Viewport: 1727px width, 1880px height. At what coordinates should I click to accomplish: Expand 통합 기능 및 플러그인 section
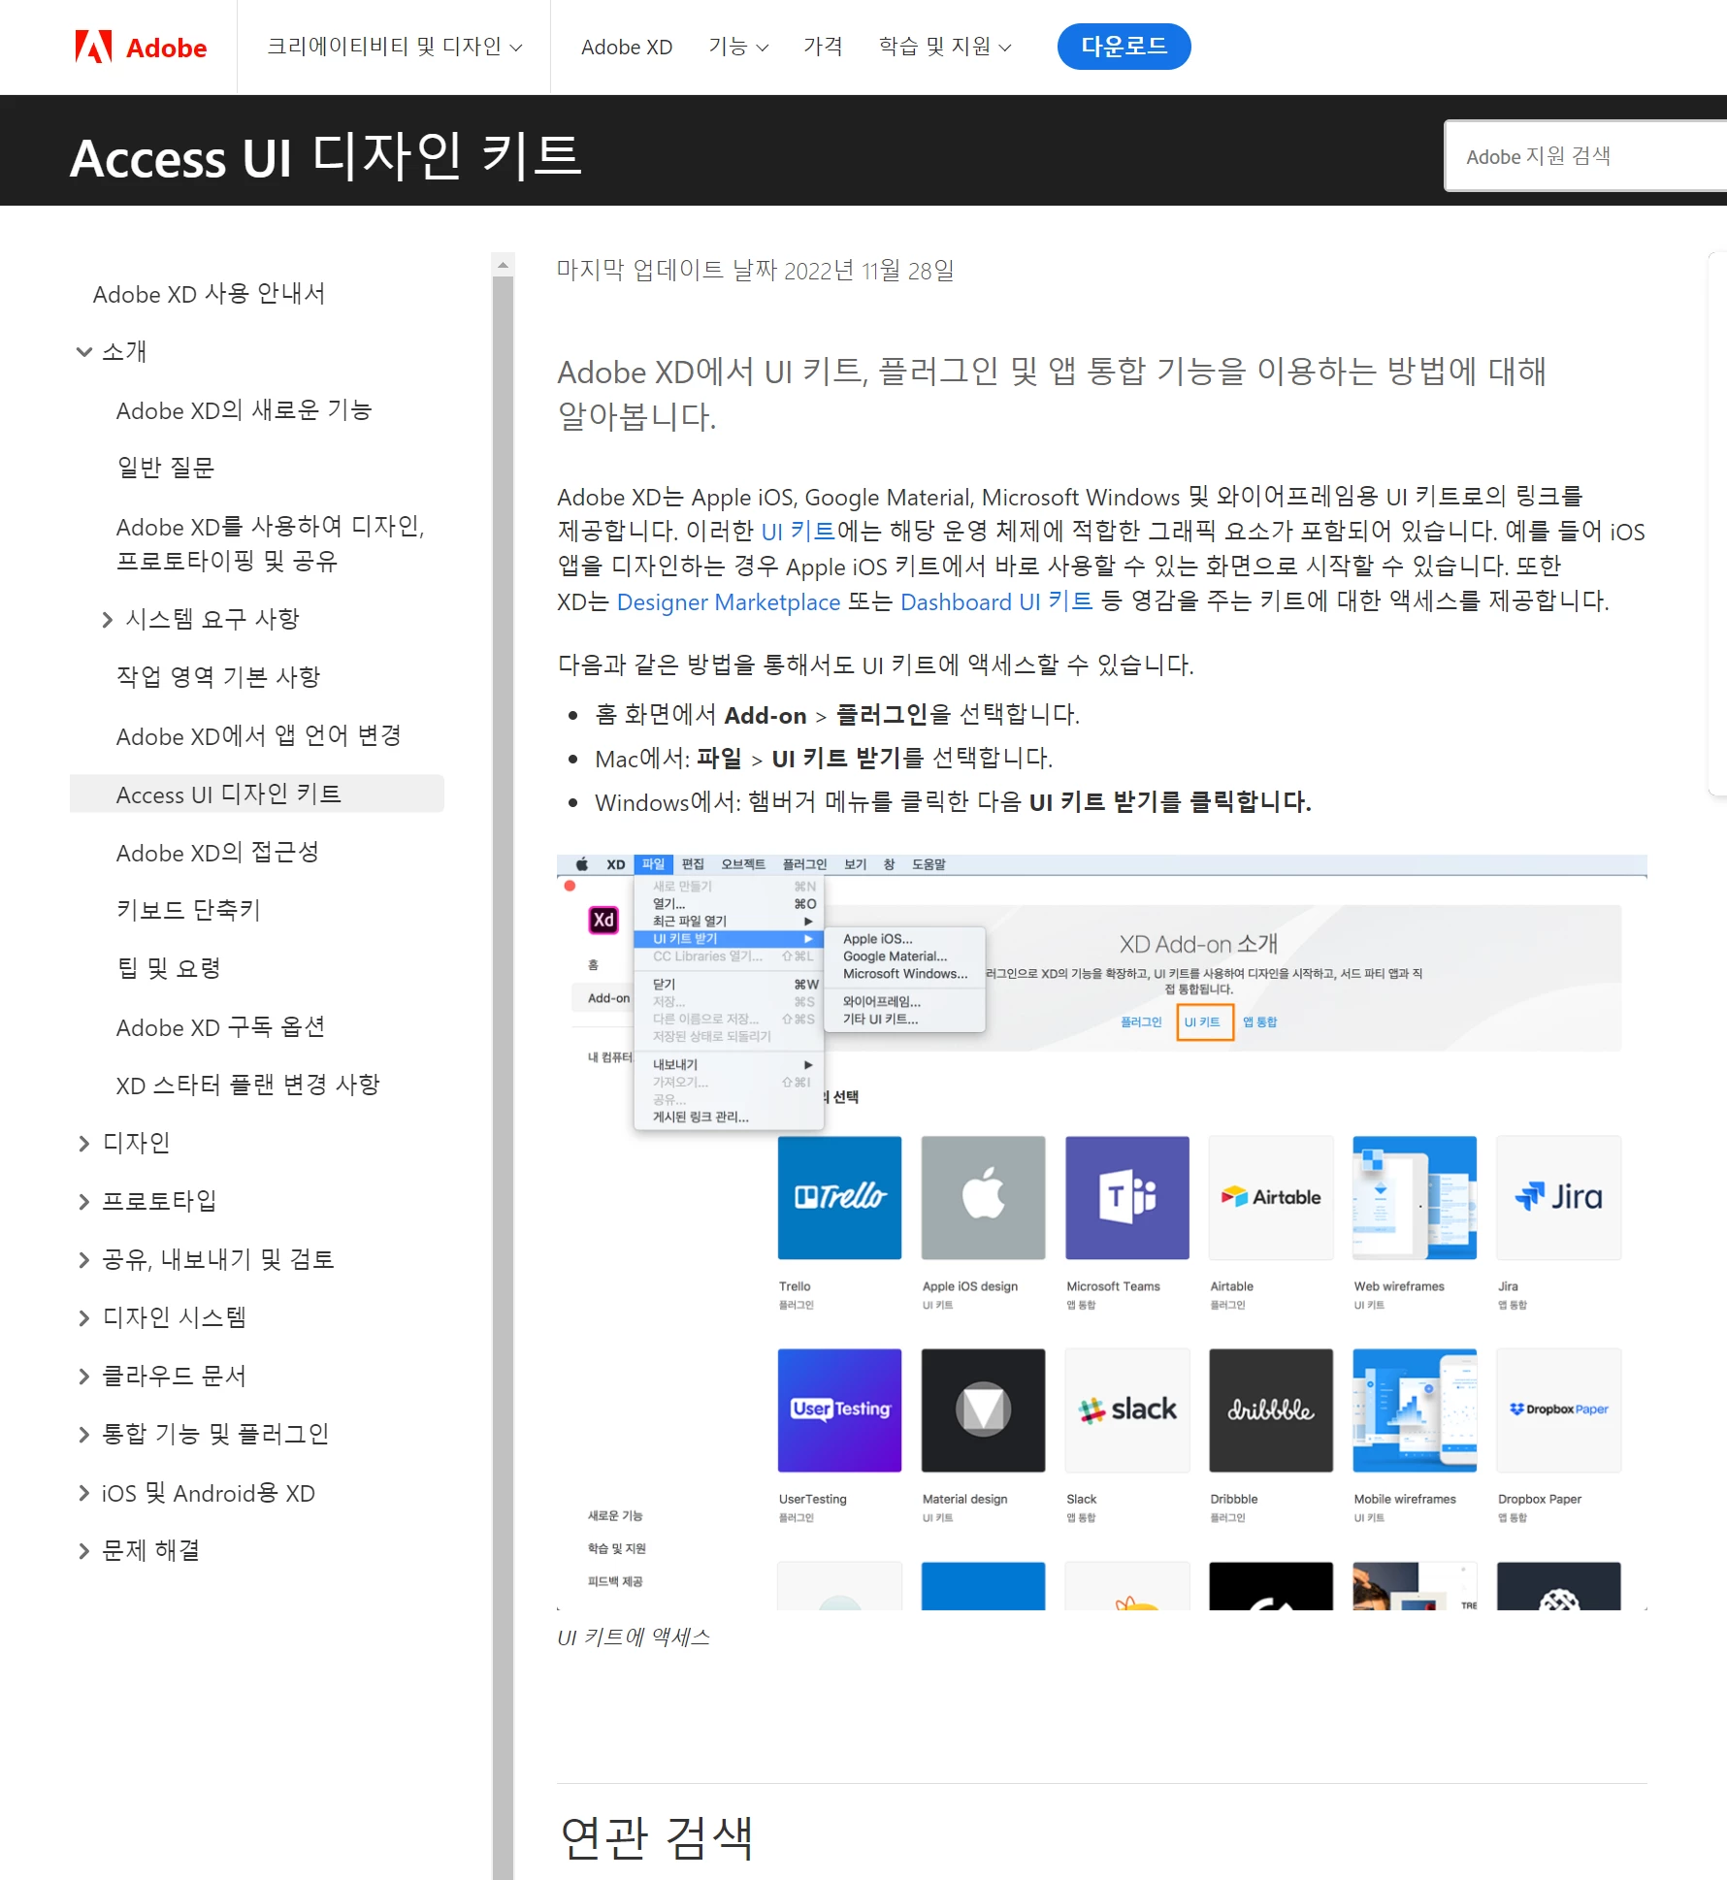point(203,1435)
